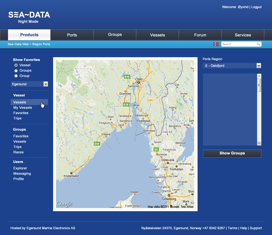This screenshot has width=272, height=235.
Task: Select the Group favorites radio button
Action: point(16,76)
